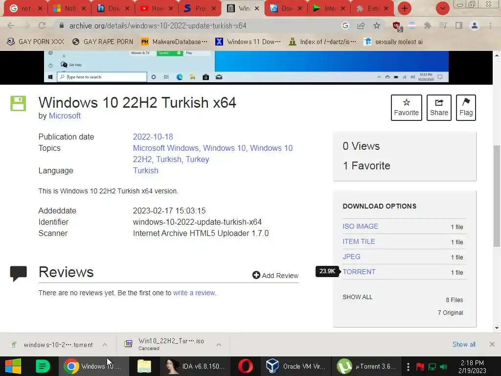Select the 'windows-10-2022-update-turkish-x64' identifier text
Image resolution: width=501 pixels, height=376 pixels.
coord(197,222)
